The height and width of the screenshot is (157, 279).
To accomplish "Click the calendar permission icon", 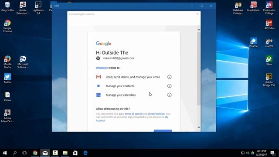I will point(99,95).
